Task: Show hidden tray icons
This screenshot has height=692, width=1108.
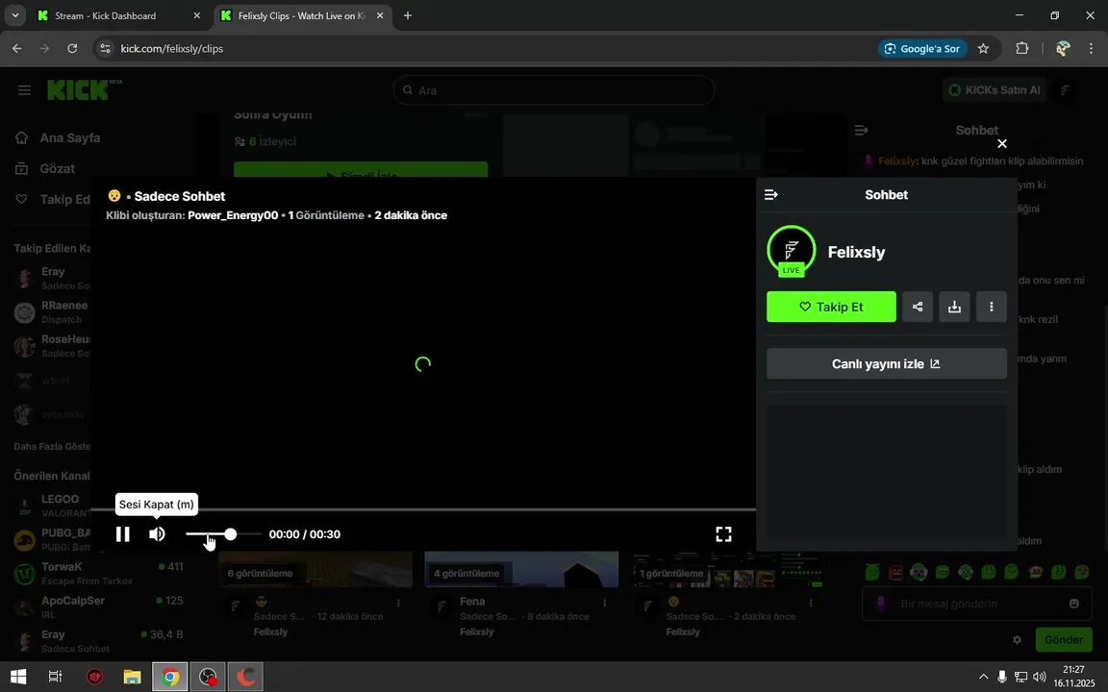Action: (x=983, y=678)
